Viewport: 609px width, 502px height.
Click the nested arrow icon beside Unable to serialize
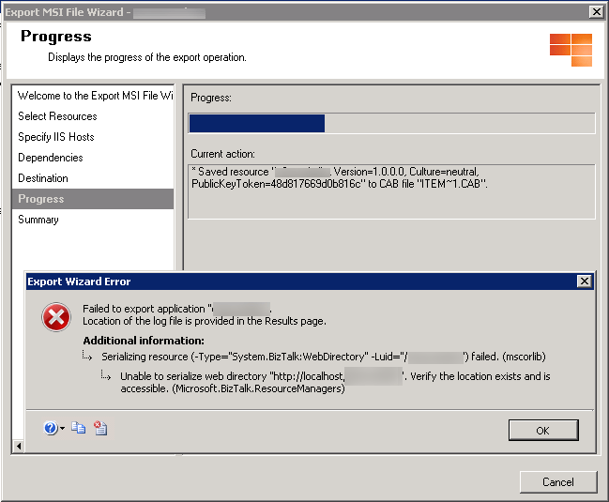pyautogui.click(x=106, y=375)
